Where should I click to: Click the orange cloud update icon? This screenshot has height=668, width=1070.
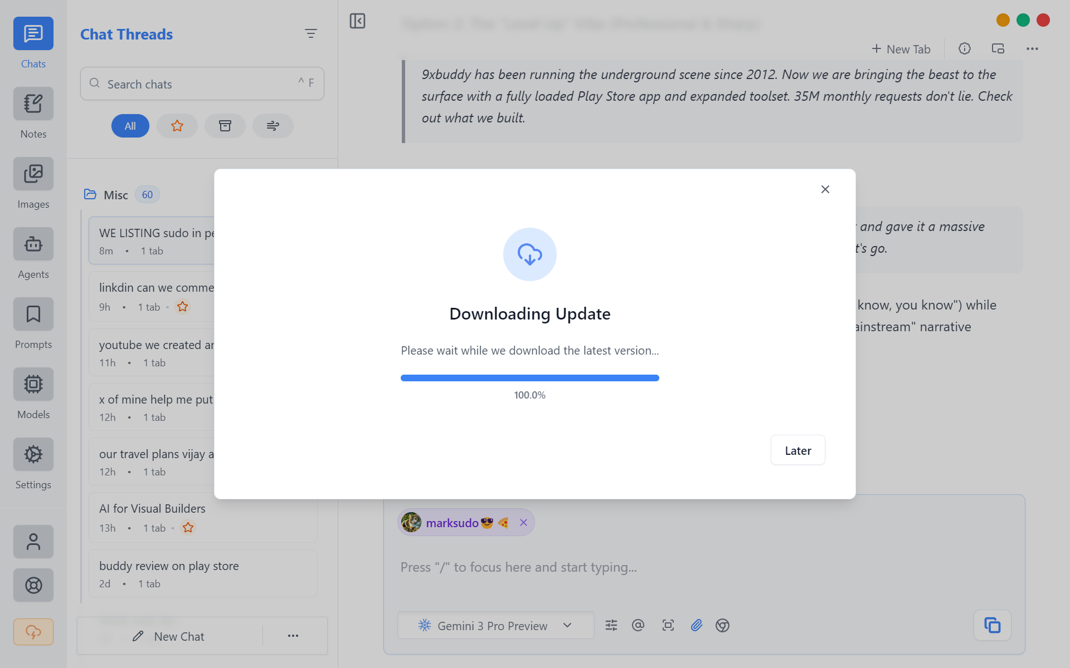(x=33, y=632)
